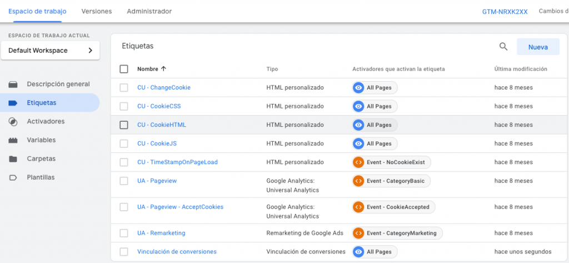Sort by the Nombre column arrow

(x=163, y=68)
